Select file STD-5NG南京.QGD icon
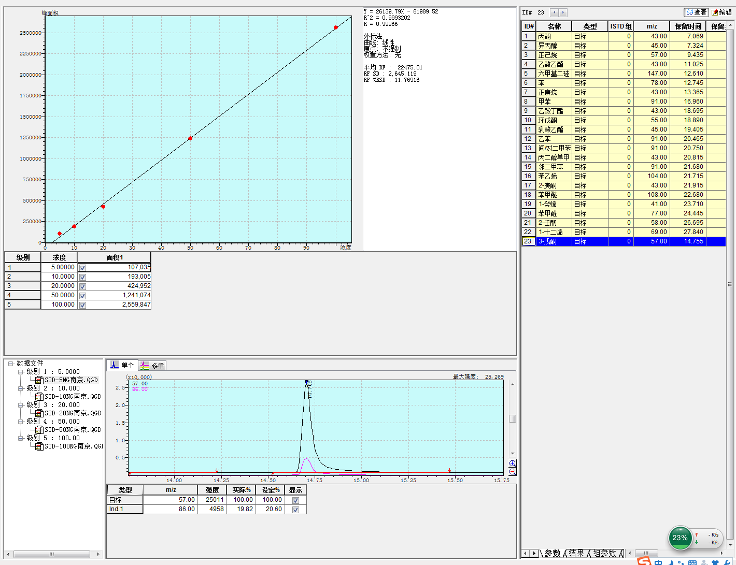This screenshot has width=736, height=565. pyautogui.click(x=39, y=380)
